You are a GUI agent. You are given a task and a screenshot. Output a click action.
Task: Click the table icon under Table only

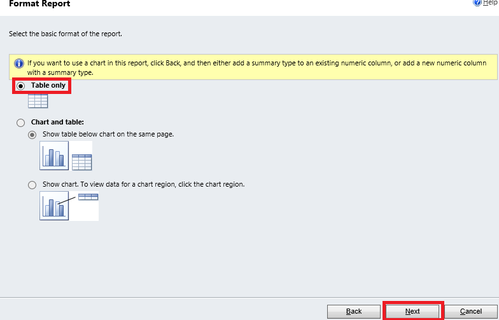(38, 101)
